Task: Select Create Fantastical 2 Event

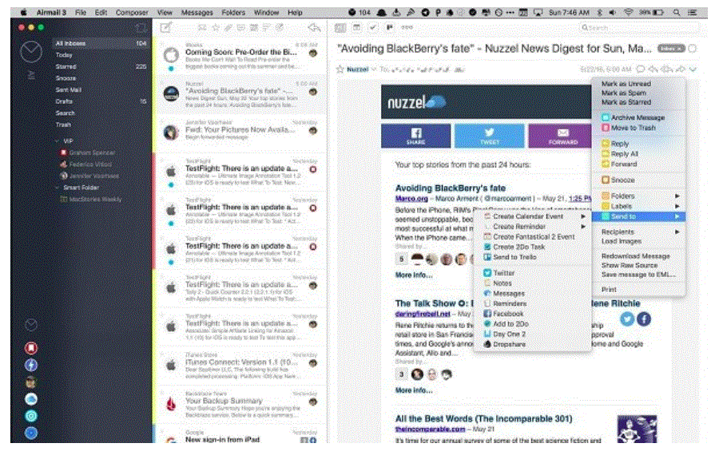Action: pos(533,237)
